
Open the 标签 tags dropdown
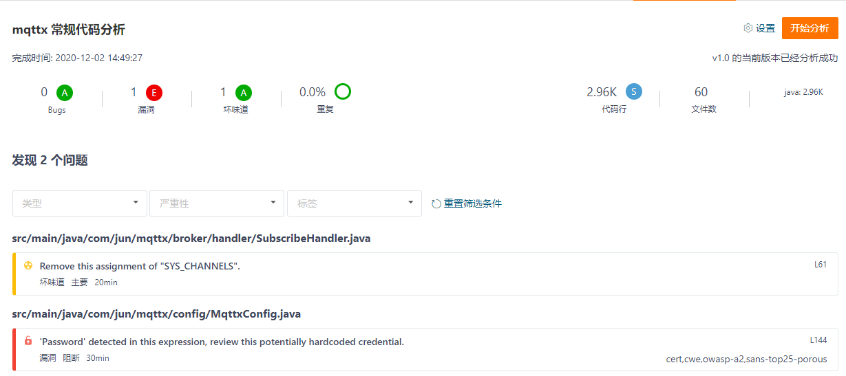[355, 203]
